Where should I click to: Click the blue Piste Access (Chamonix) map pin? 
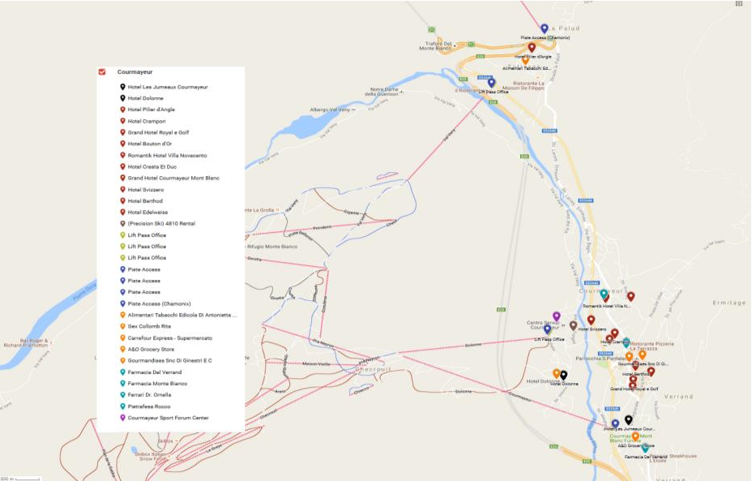(545, 29)
